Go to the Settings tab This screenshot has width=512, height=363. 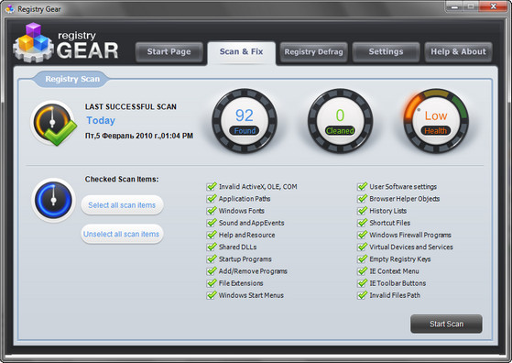click(x=386, y=52)
